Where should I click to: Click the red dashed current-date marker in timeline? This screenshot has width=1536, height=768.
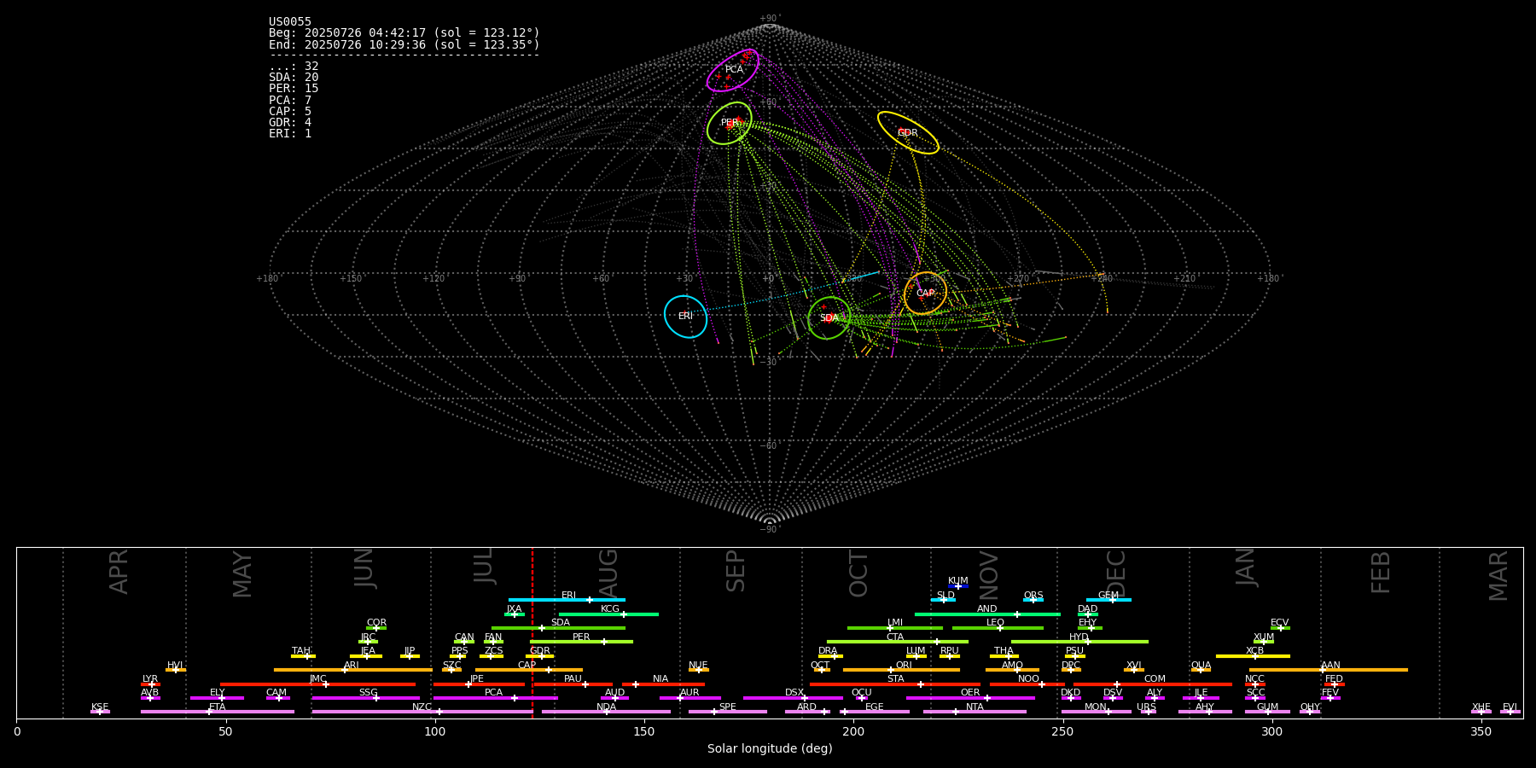pos(532,632)
